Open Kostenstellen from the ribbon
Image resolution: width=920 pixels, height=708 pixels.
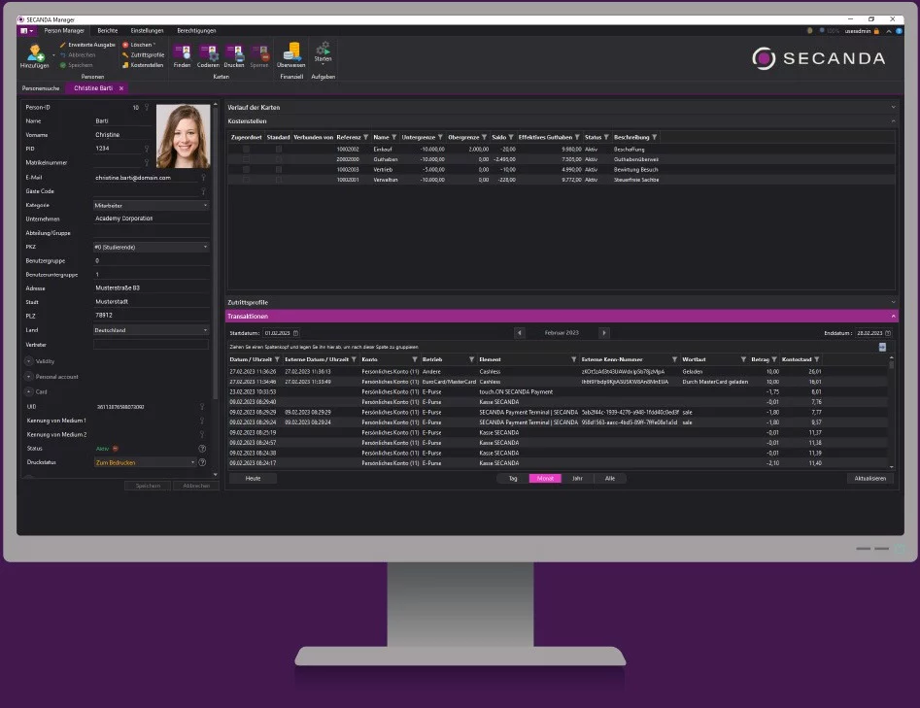pyautogui.click(x=143, y=65)
